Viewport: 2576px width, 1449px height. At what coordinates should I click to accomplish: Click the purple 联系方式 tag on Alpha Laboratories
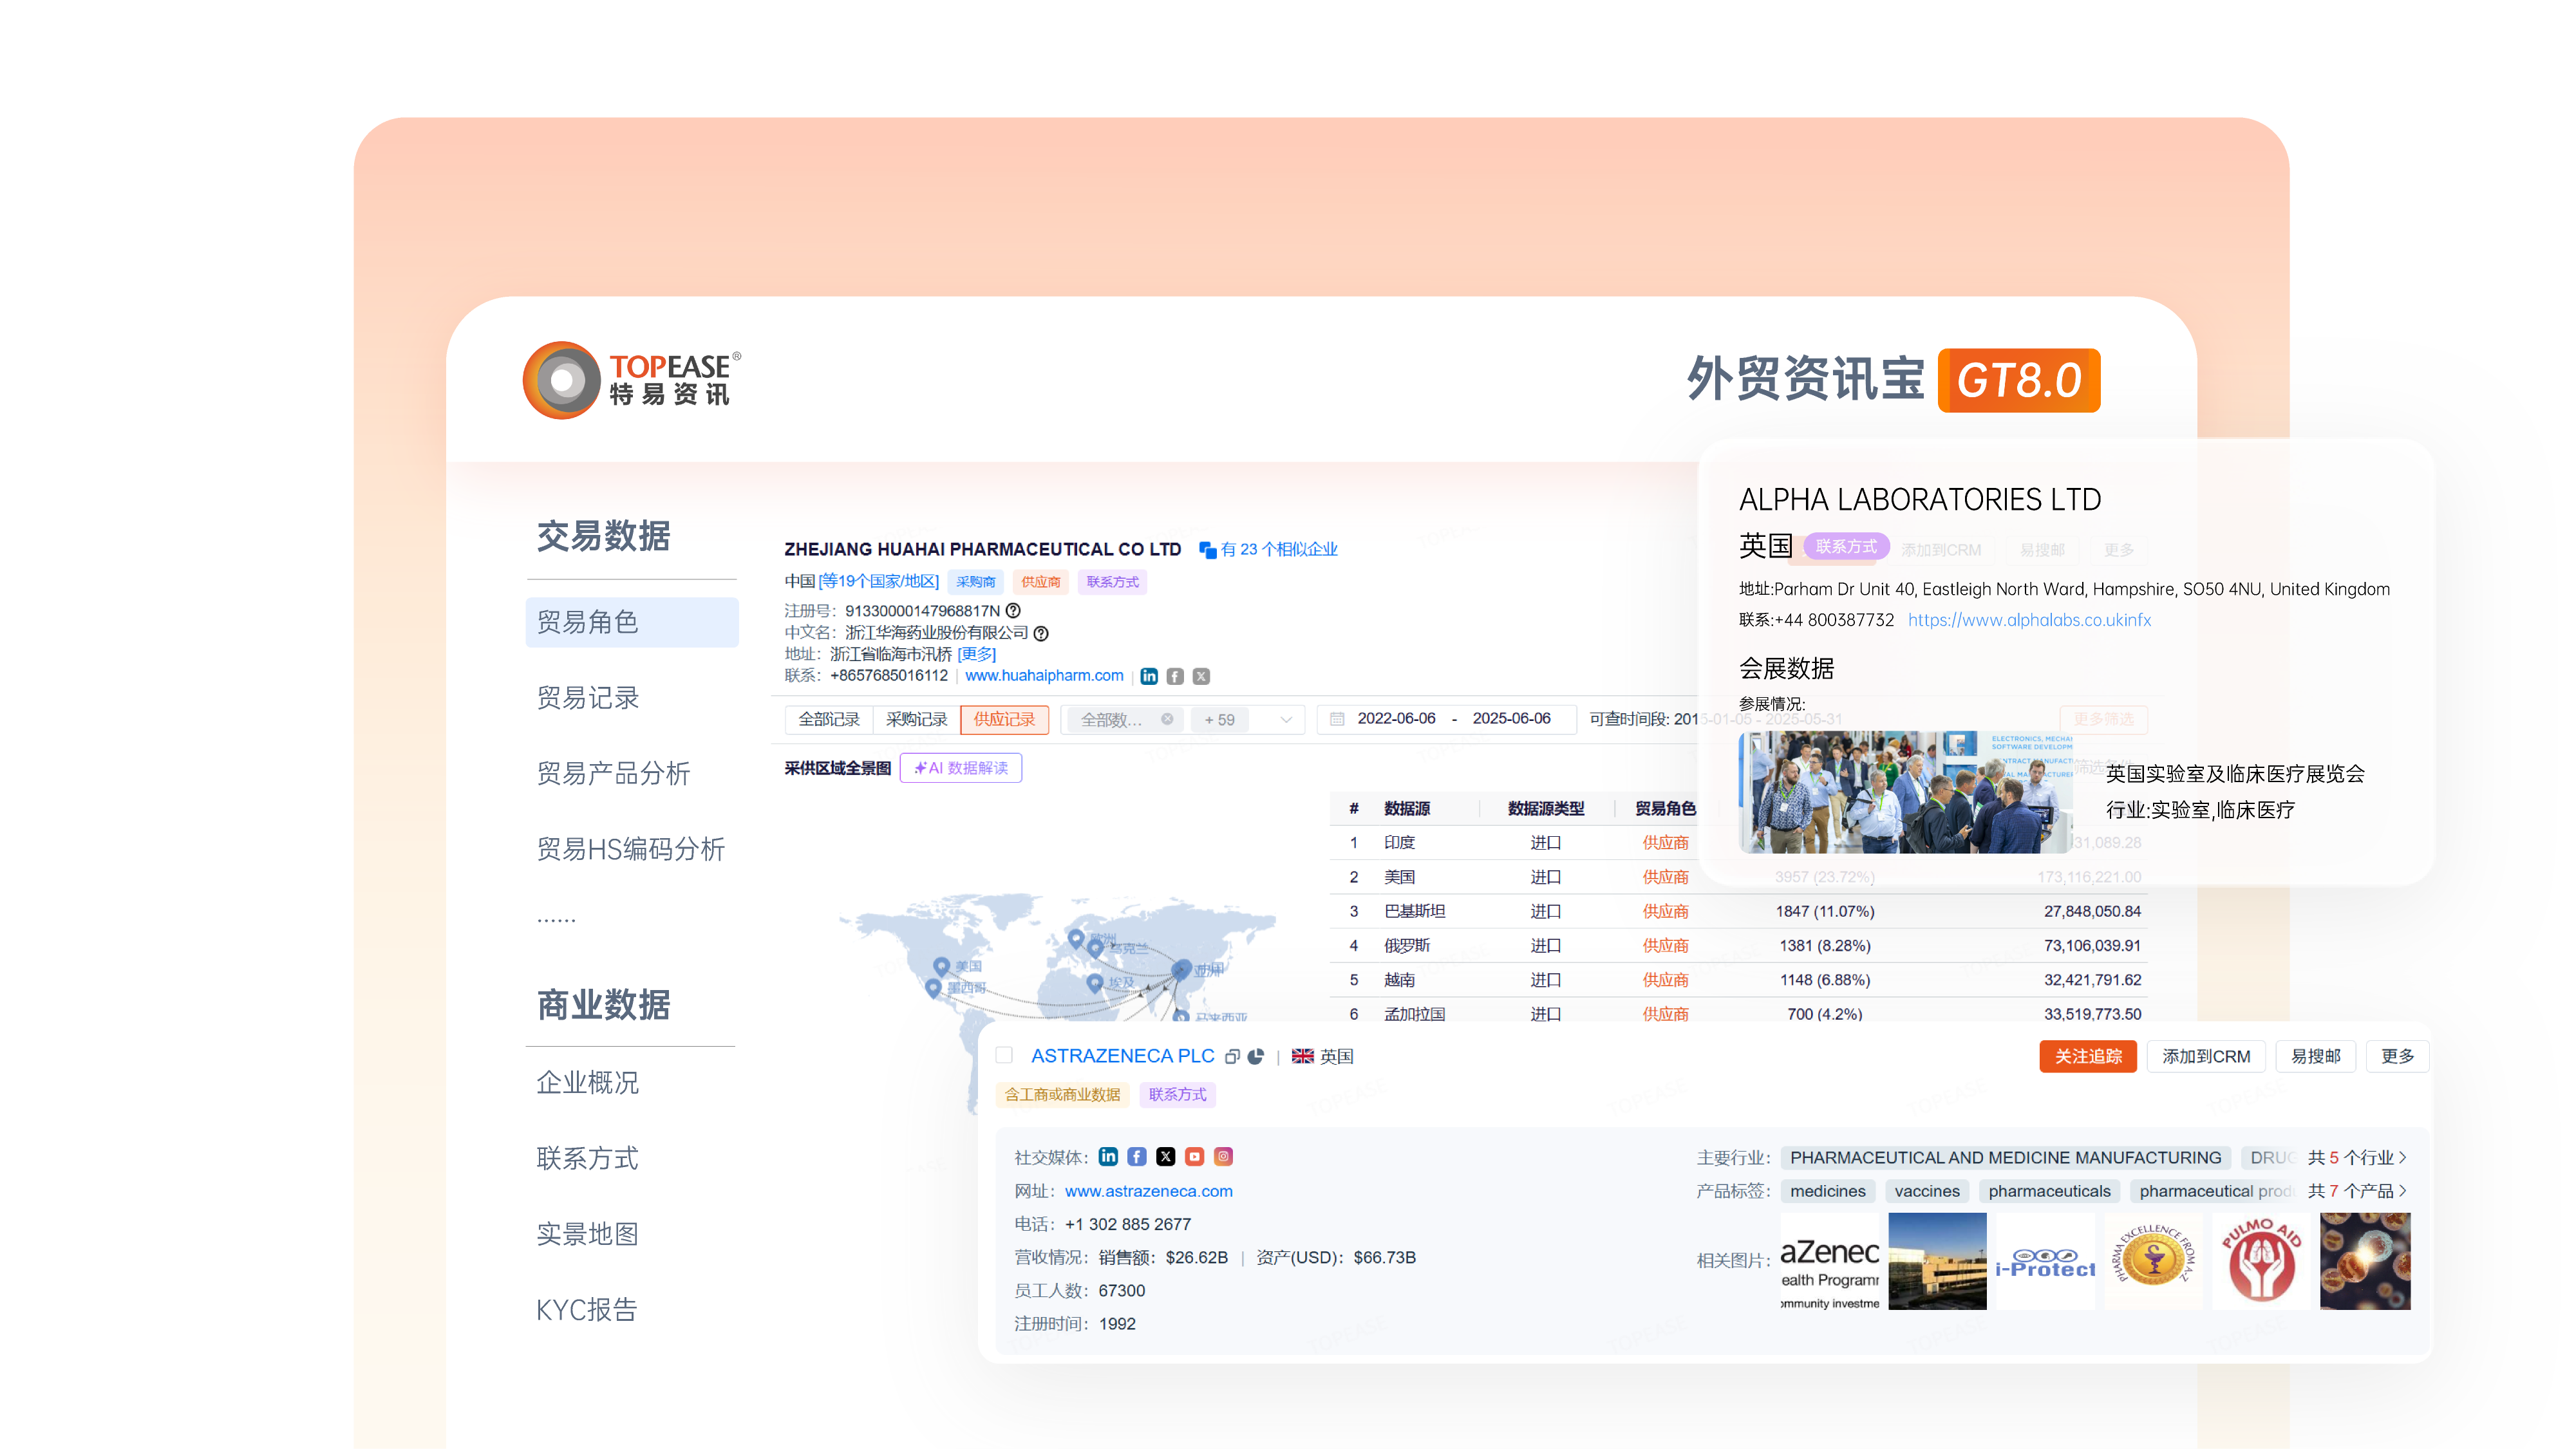click(1846, 546)
